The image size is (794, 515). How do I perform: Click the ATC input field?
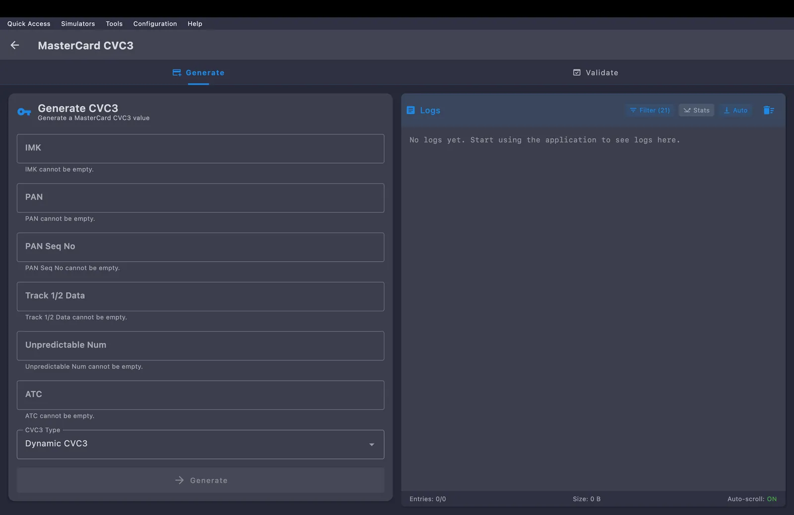coord(200,395)
